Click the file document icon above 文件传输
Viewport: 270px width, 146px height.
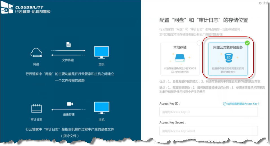(x=69, y=44)
